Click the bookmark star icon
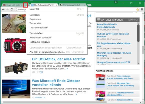 137,9
